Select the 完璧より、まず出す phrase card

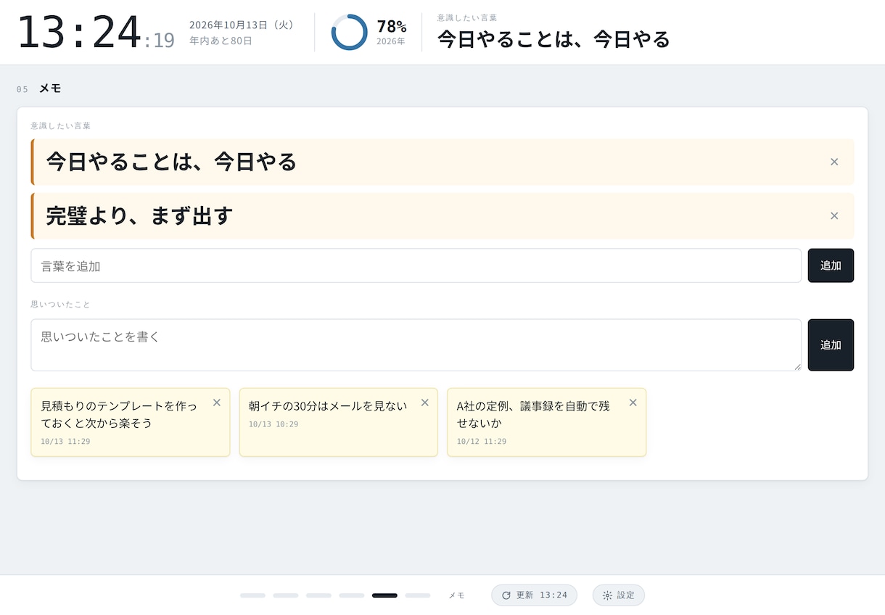click(x=442, y=215)
